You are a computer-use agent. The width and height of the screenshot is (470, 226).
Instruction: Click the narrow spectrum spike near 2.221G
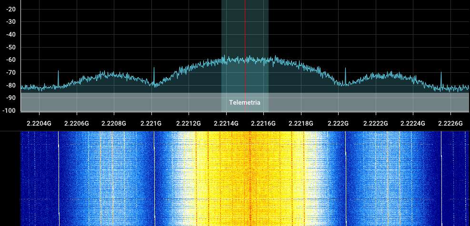coord(154,74)
